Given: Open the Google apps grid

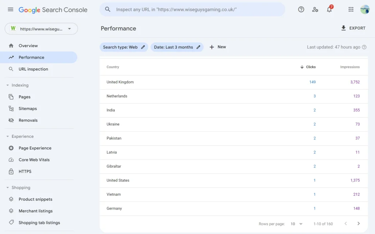Looking at the screenshot, I should [351, 10].
